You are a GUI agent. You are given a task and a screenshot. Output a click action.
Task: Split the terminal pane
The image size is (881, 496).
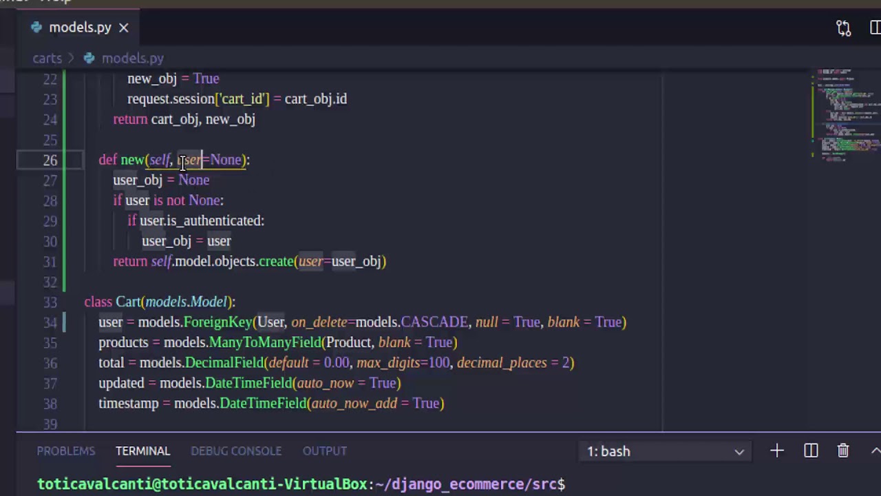[811, 451]
